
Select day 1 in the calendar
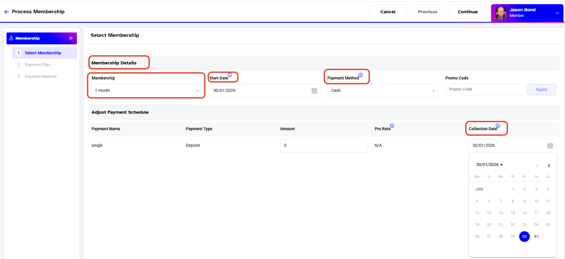512,189
